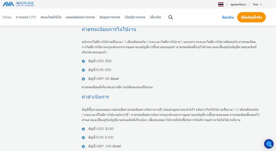The image size is (276, 151).
Task: Select the ค่าธรรมเนียมการไม่ใช้งาน heading
Action: (109, 29)
